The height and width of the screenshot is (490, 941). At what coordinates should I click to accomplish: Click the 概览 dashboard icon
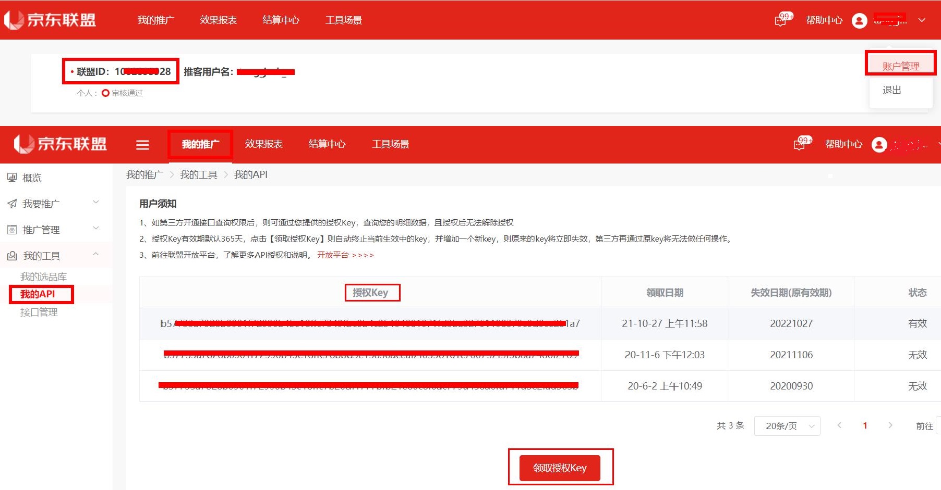click(12, 178)
